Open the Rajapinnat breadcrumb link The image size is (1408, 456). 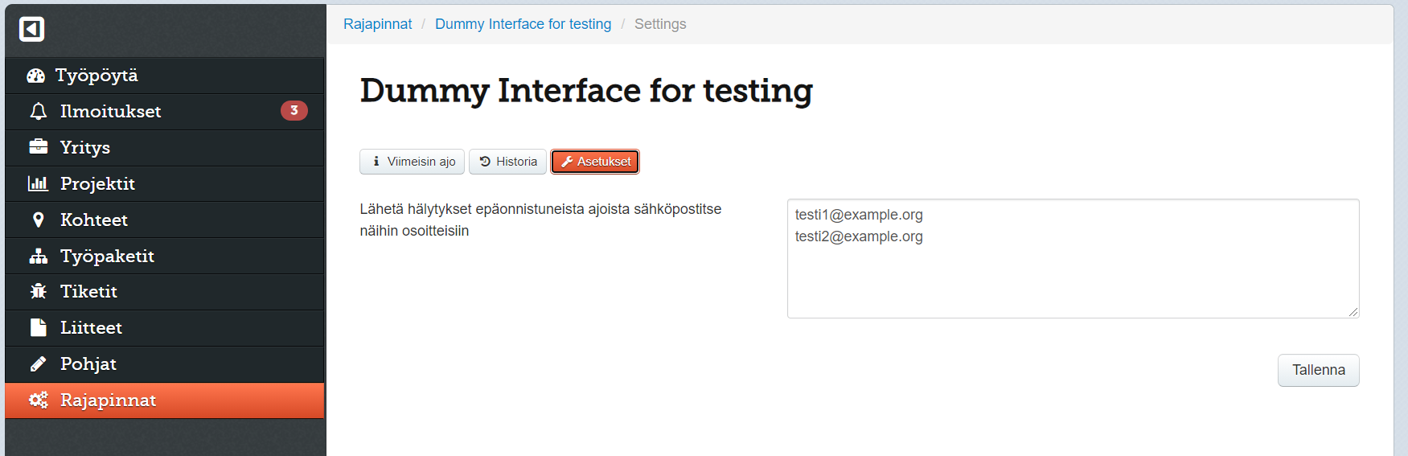(377, 24)
